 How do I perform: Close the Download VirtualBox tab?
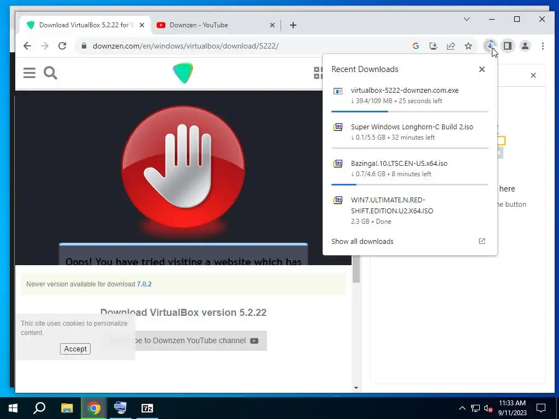point(142,25)
